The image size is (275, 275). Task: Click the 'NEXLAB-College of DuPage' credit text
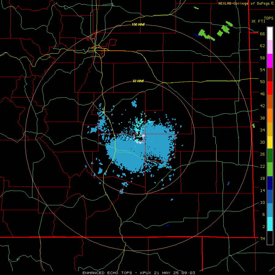[x=244, y=3]
